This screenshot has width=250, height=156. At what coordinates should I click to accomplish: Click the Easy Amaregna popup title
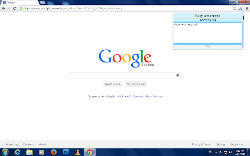point(208,16)
